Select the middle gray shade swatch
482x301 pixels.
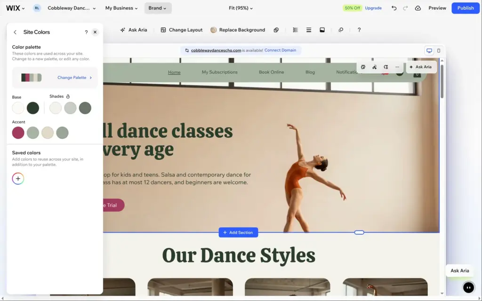[71, 108]
